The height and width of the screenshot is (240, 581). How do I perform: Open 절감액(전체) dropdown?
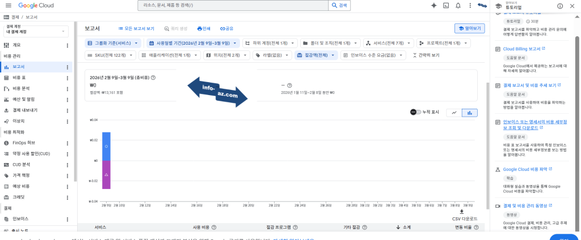click(316, 55)
